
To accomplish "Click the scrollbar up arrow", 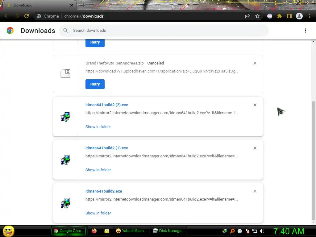I will [314, 42].
